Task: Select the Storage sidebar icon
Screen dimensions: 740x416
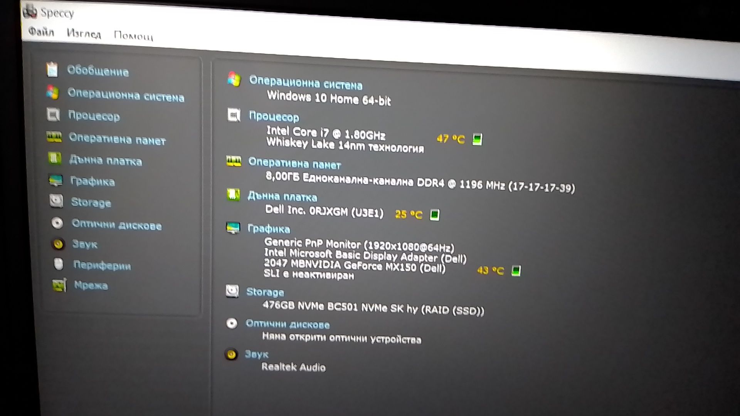Action: pos(56,201)
